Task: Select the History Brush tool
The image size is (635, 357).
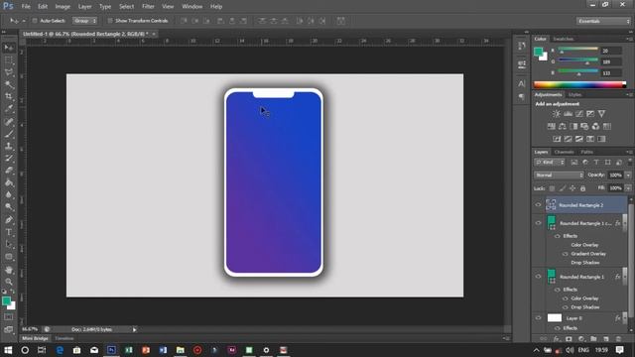Action: click(x=9, y=159)
